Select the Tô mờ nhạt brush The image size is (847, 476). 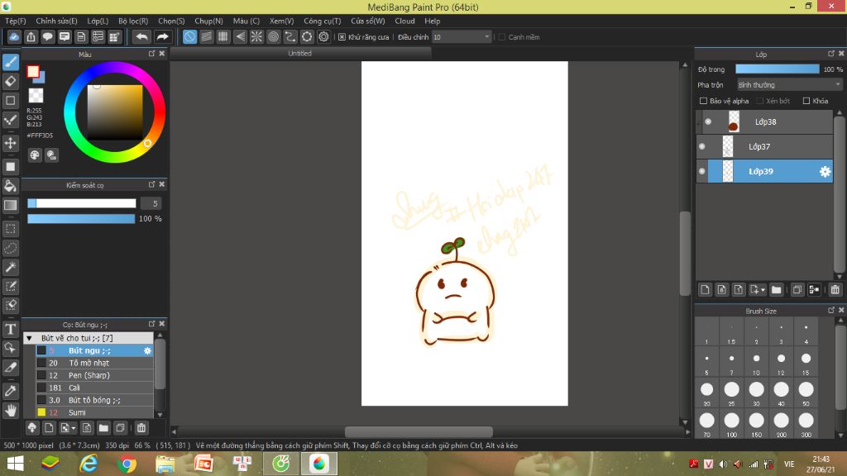tap(95, 364)
